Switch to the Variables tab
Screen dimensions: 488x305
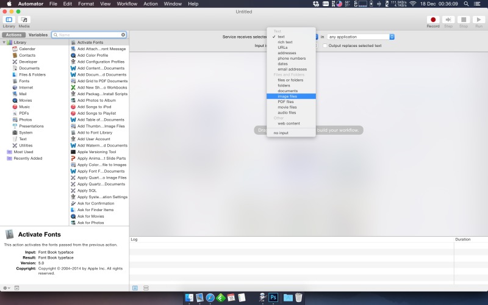coord(38,35)
